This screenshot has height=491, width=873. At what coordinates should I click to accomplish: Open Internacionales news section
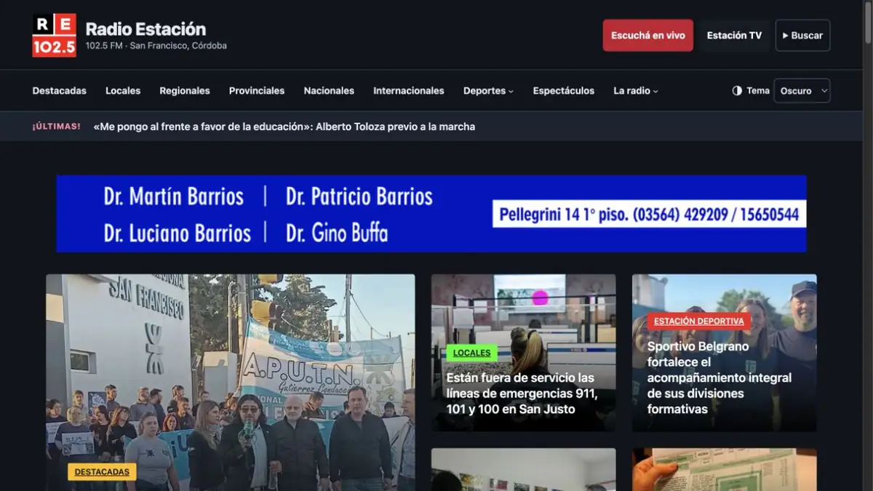[x=409, y=91]
